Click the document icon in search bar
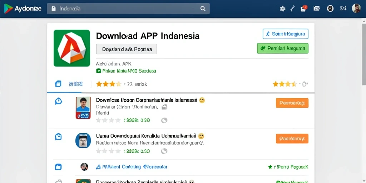The image size is (366, 183). (x=54, y=9)
